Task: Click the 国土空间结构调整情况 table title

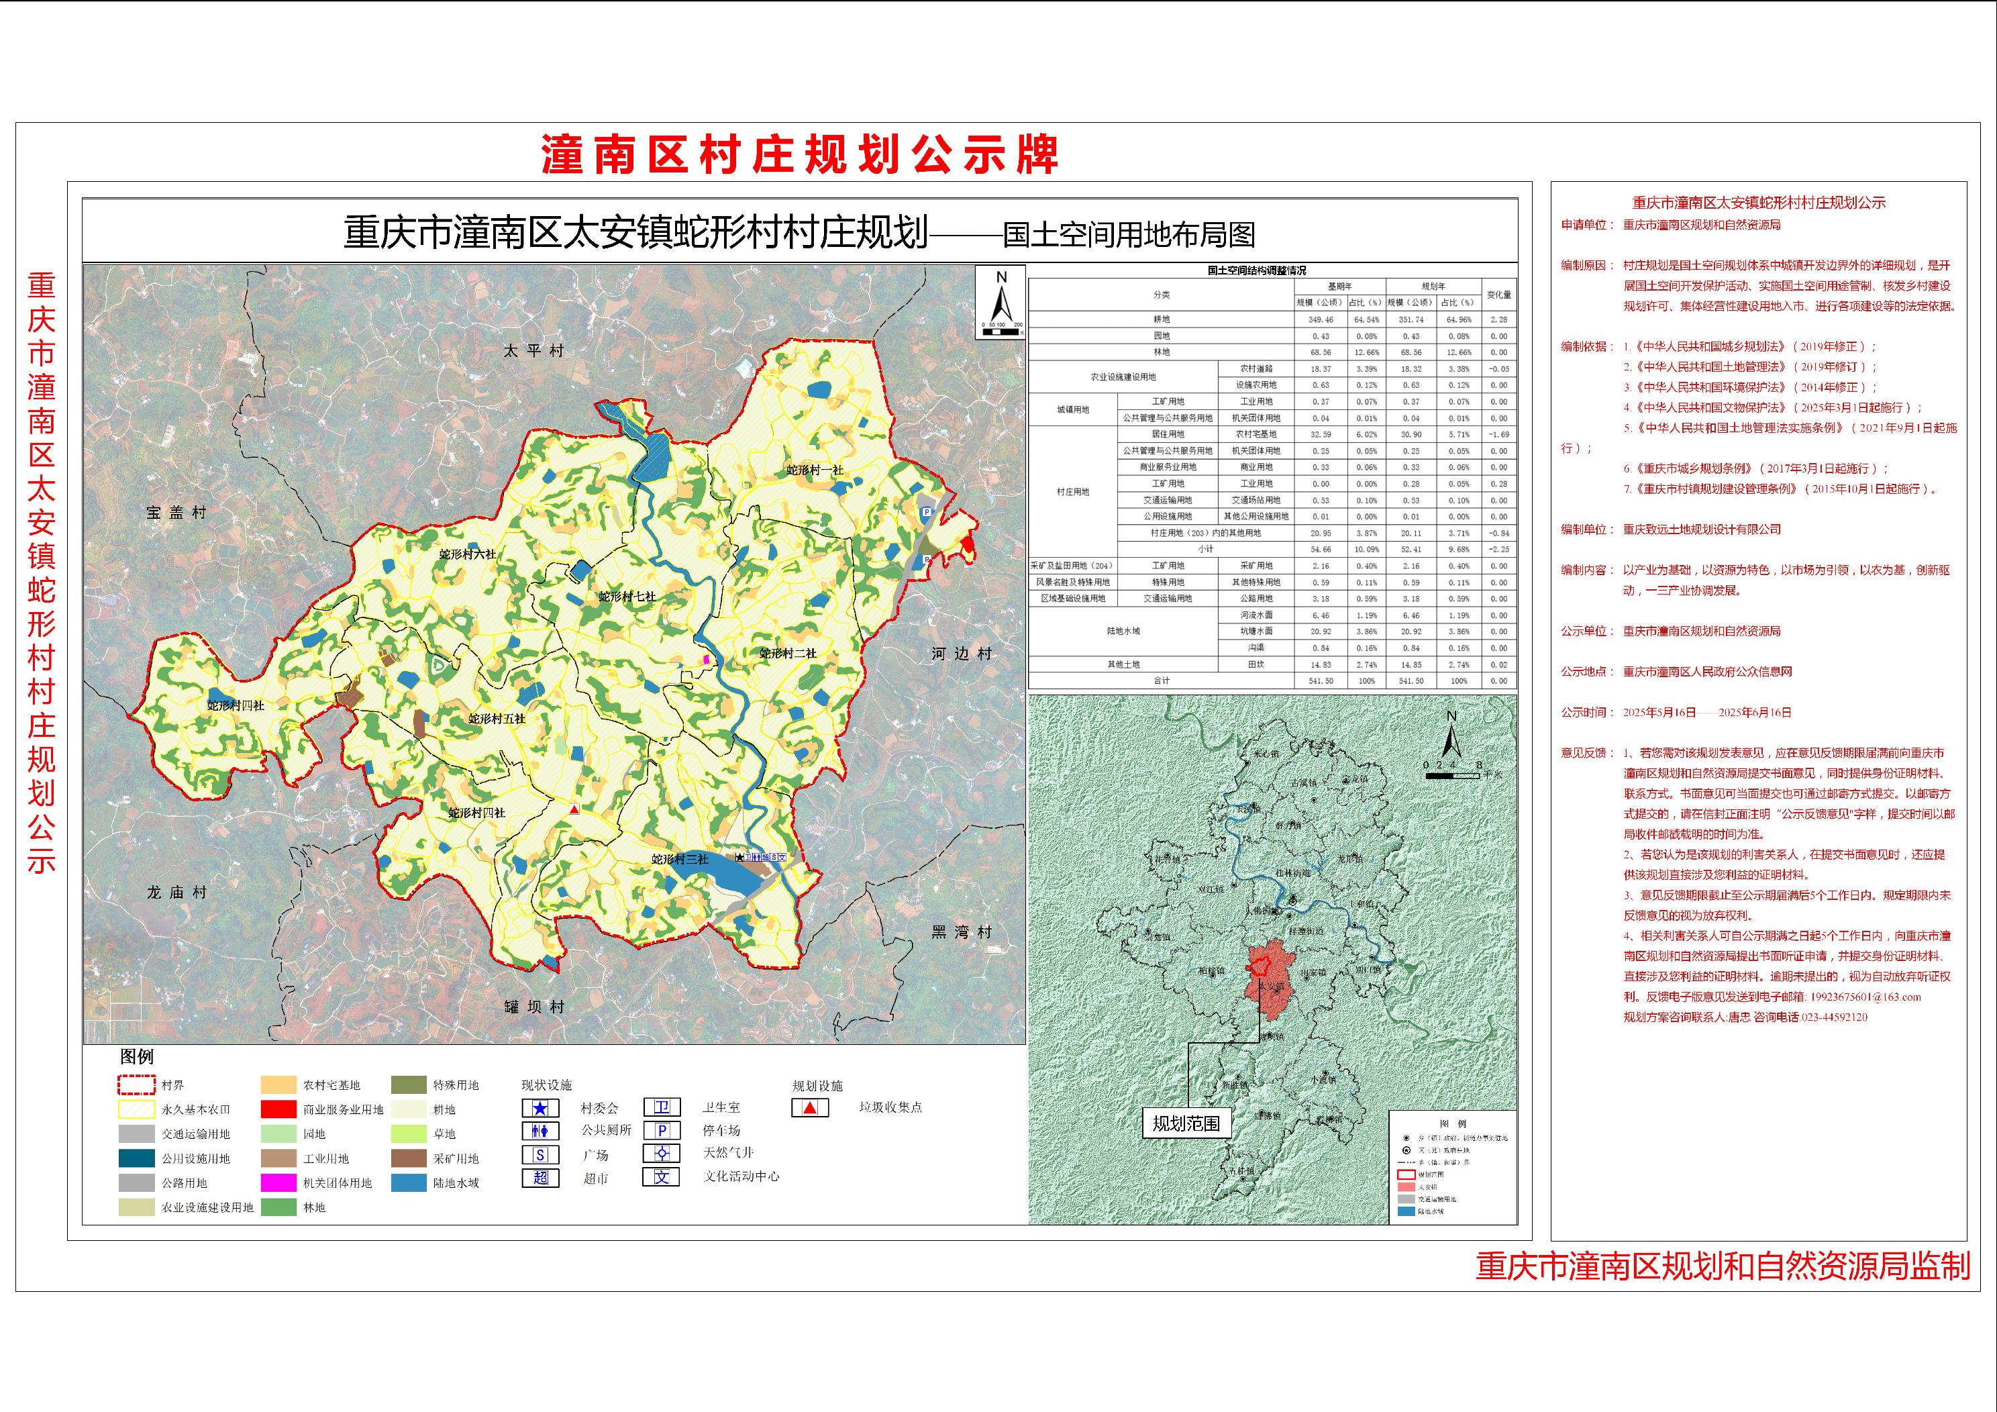Action: pos(1256,270)
